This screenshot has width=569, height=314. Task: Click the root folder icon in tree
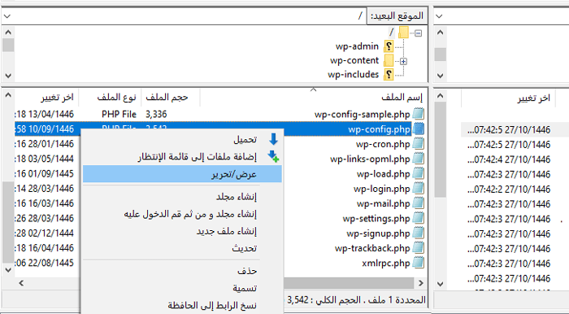pyautogui.click(x=403, y=33)
